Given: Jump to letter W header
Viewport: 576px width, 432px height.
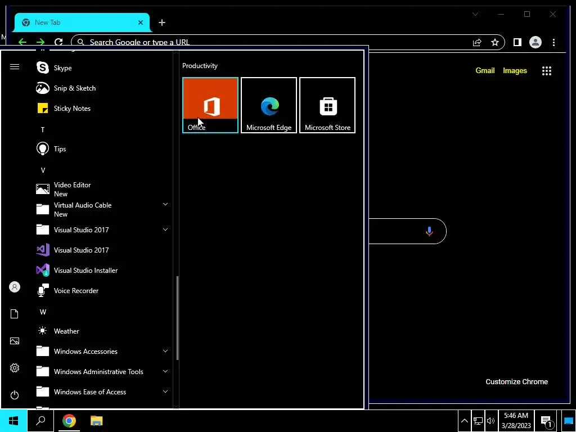Looking at the screenshot, I should [43, 312].
